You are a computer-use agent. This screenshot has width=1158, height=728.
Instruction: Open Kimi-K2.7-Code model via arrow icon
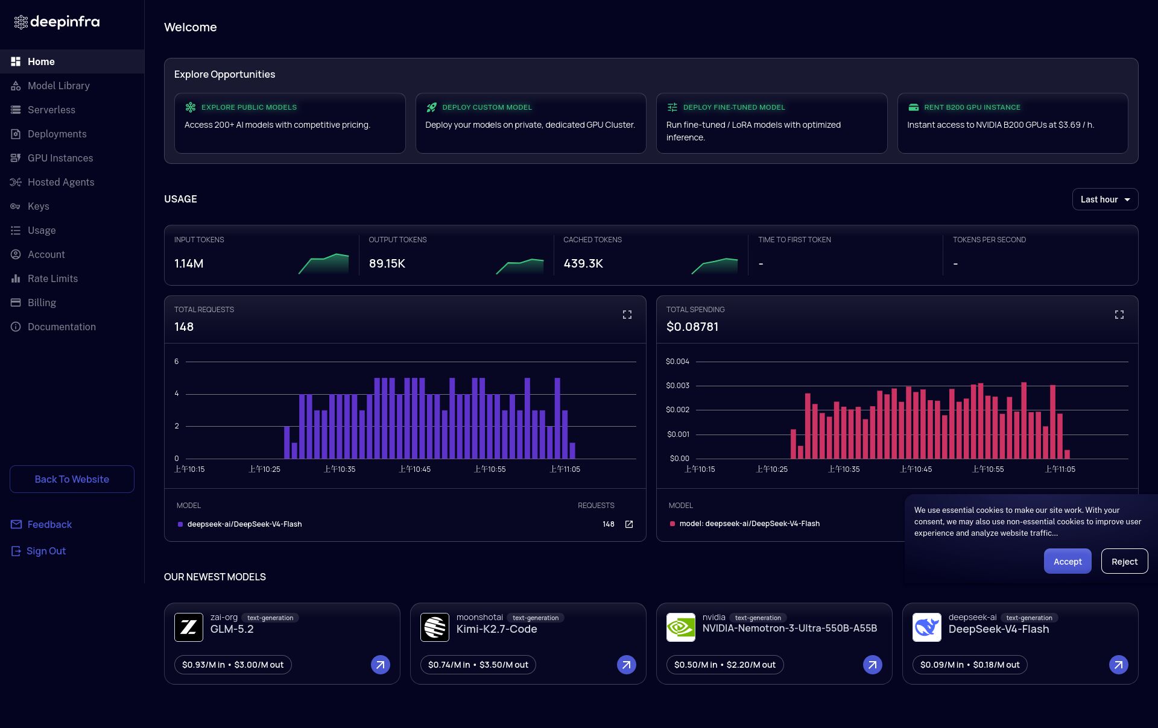pyautogui.click(x=626, y=665)
